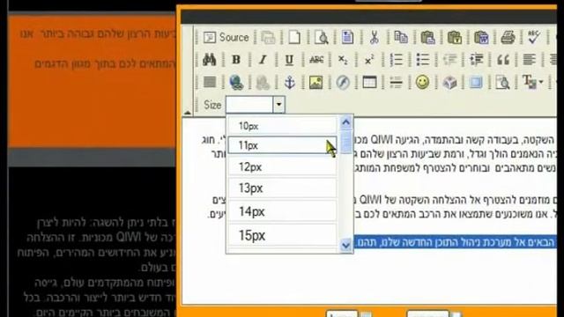Screen dimensions: 564x317
Task: Insert a smiley with the yellow face icon
Action: 423,82
